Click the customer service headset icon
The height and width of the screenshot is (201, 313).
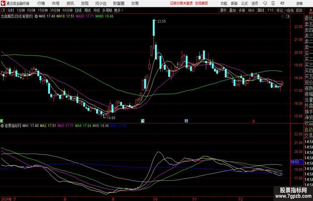(x=265, y=3)
